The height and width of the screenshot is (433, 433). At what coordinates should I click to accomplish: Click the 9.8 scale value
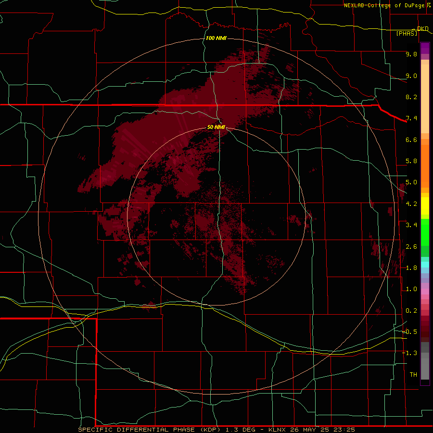click(x=411, y=54)
